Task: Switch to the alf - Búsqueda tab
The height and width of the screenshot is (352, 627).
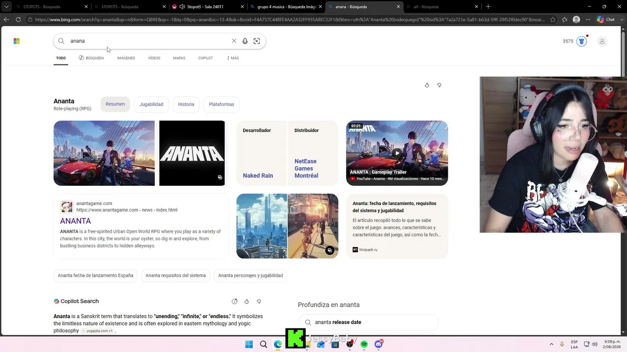Action: pyautogui.click(x=441, y=7)
